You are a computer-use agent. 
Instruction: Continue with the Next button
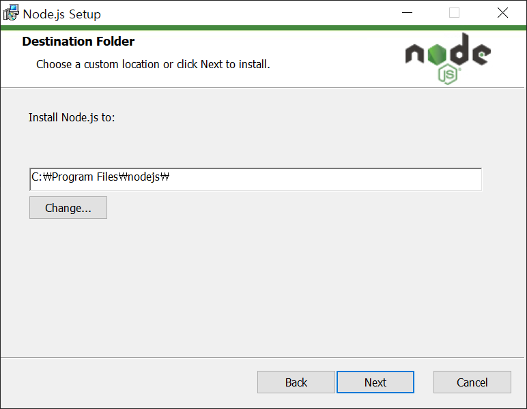tap(375, 382)
